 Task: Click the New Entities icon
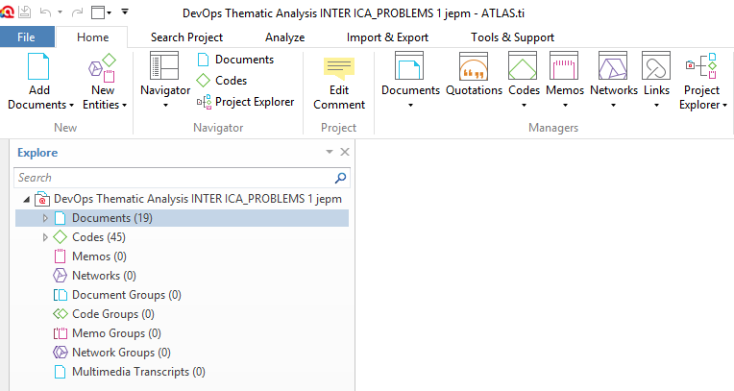(x=103, y=68)
